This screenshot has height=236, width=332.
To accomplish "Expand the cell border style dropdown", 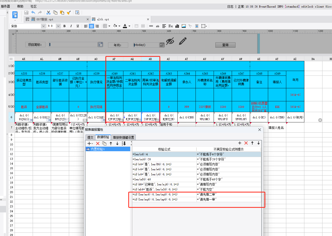I will [110, 26].
